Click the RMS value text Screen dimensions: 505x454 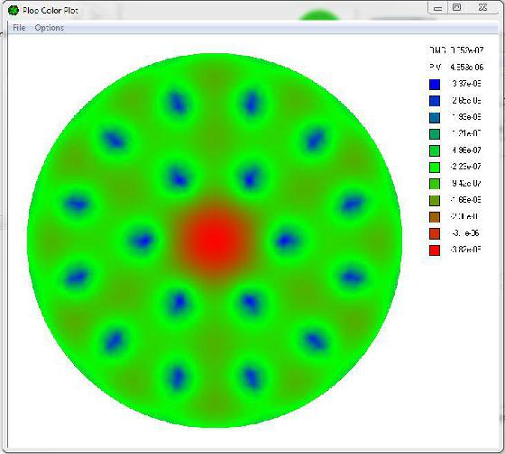[x=467, y=50]
